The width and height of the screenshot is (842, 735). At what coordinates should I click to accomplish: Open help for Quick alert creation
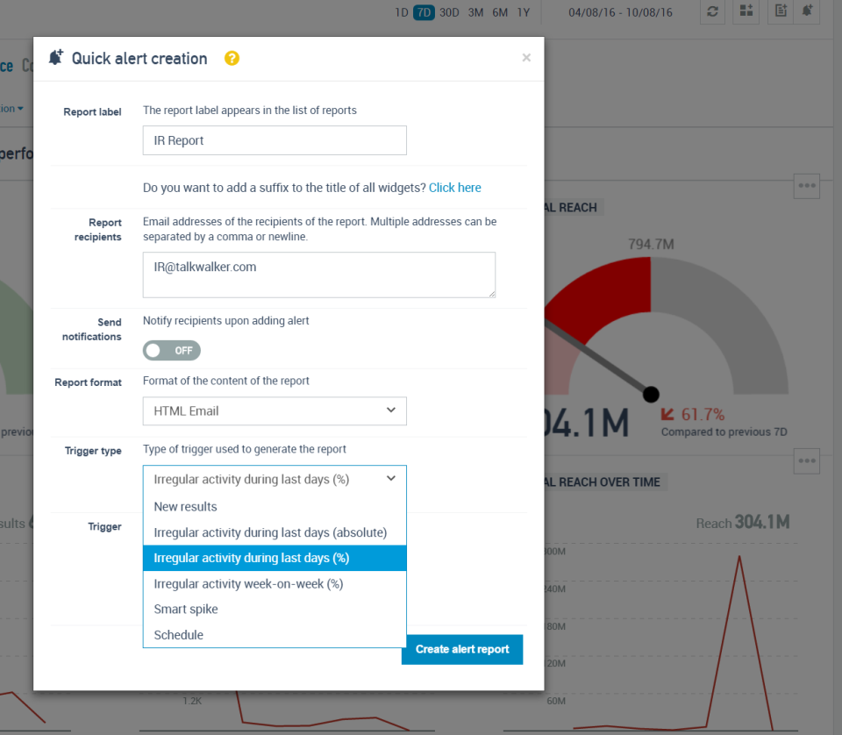[x=232, y=58]
